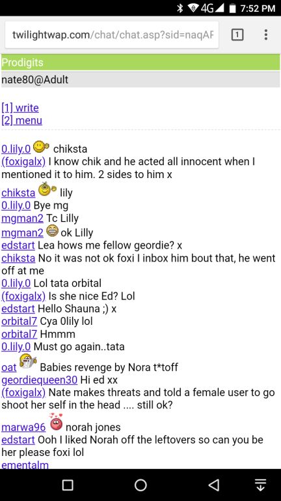Click the grinning emoticon next to mgman2

(x=52, y=231)
